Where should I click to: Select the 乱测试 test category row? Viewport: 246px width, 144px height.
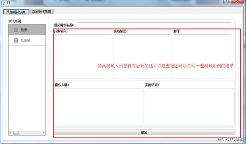coord(27,40)
